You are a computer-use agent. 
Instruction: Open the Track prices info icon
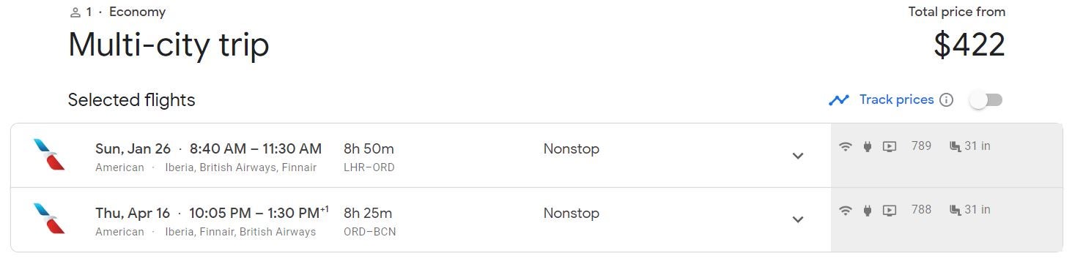pos(947,100)
